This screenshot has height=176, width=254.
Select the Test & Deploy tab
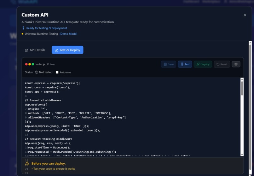coord(67,50)
